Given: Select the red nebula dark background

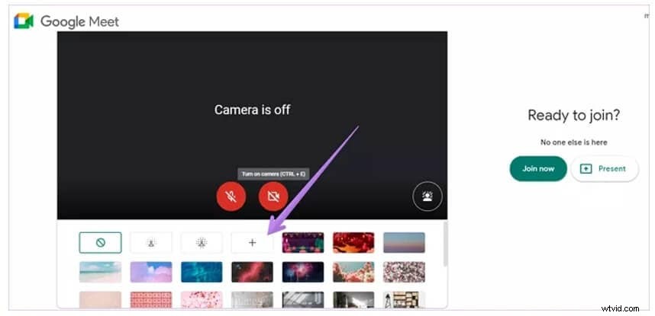Looking at the screenshot, I should point(253,273).
